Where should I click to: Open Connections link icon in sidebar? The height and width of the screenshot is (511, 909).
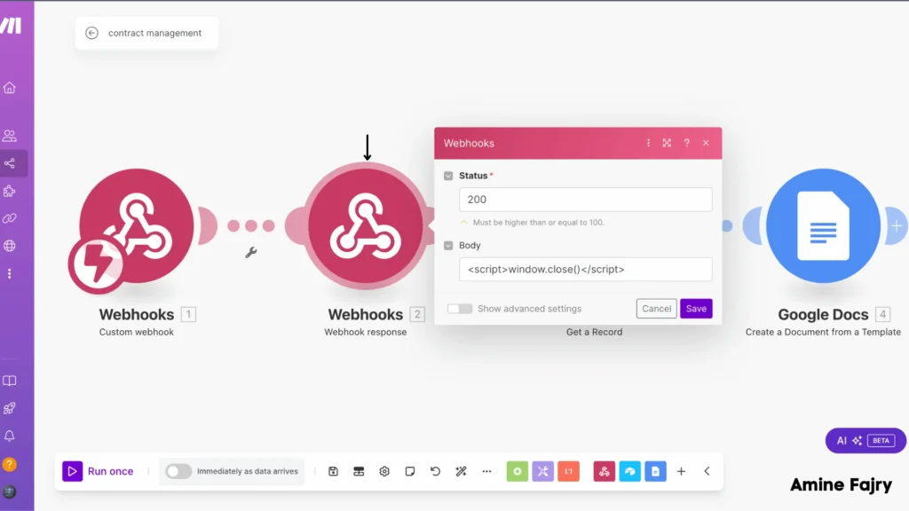point(9,218)
